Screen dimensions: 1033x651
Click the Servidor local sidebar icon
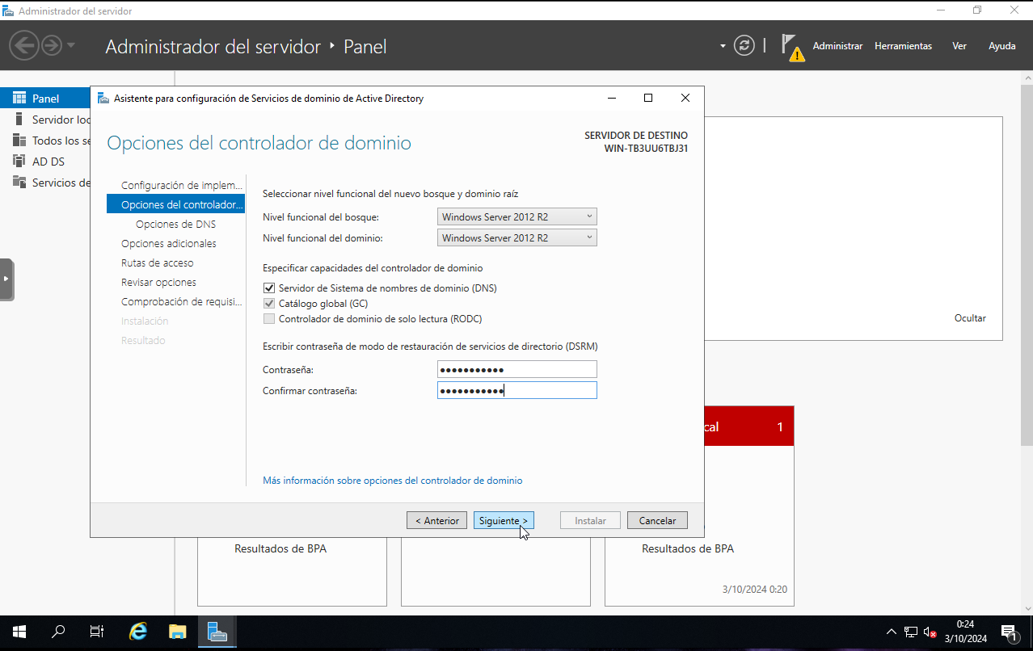pos(19,120)
